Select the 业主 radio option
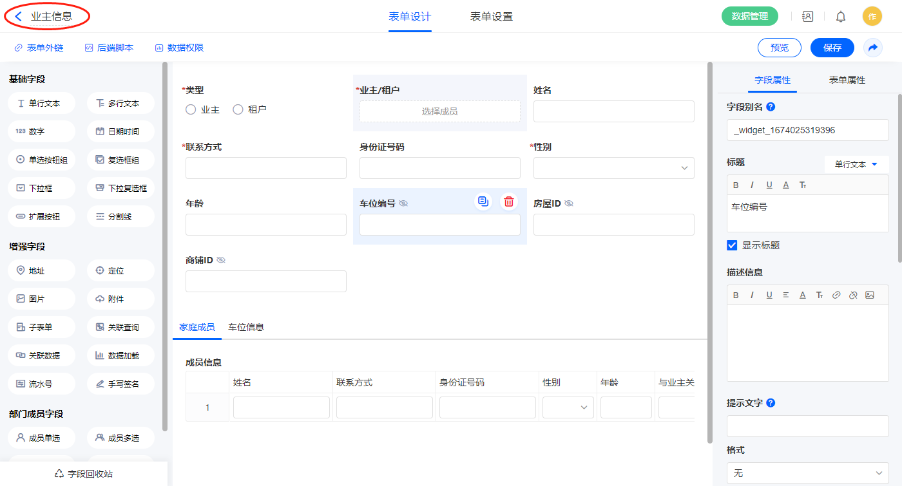The width and height of the screenshot is (902, 486). click(191, 110)
